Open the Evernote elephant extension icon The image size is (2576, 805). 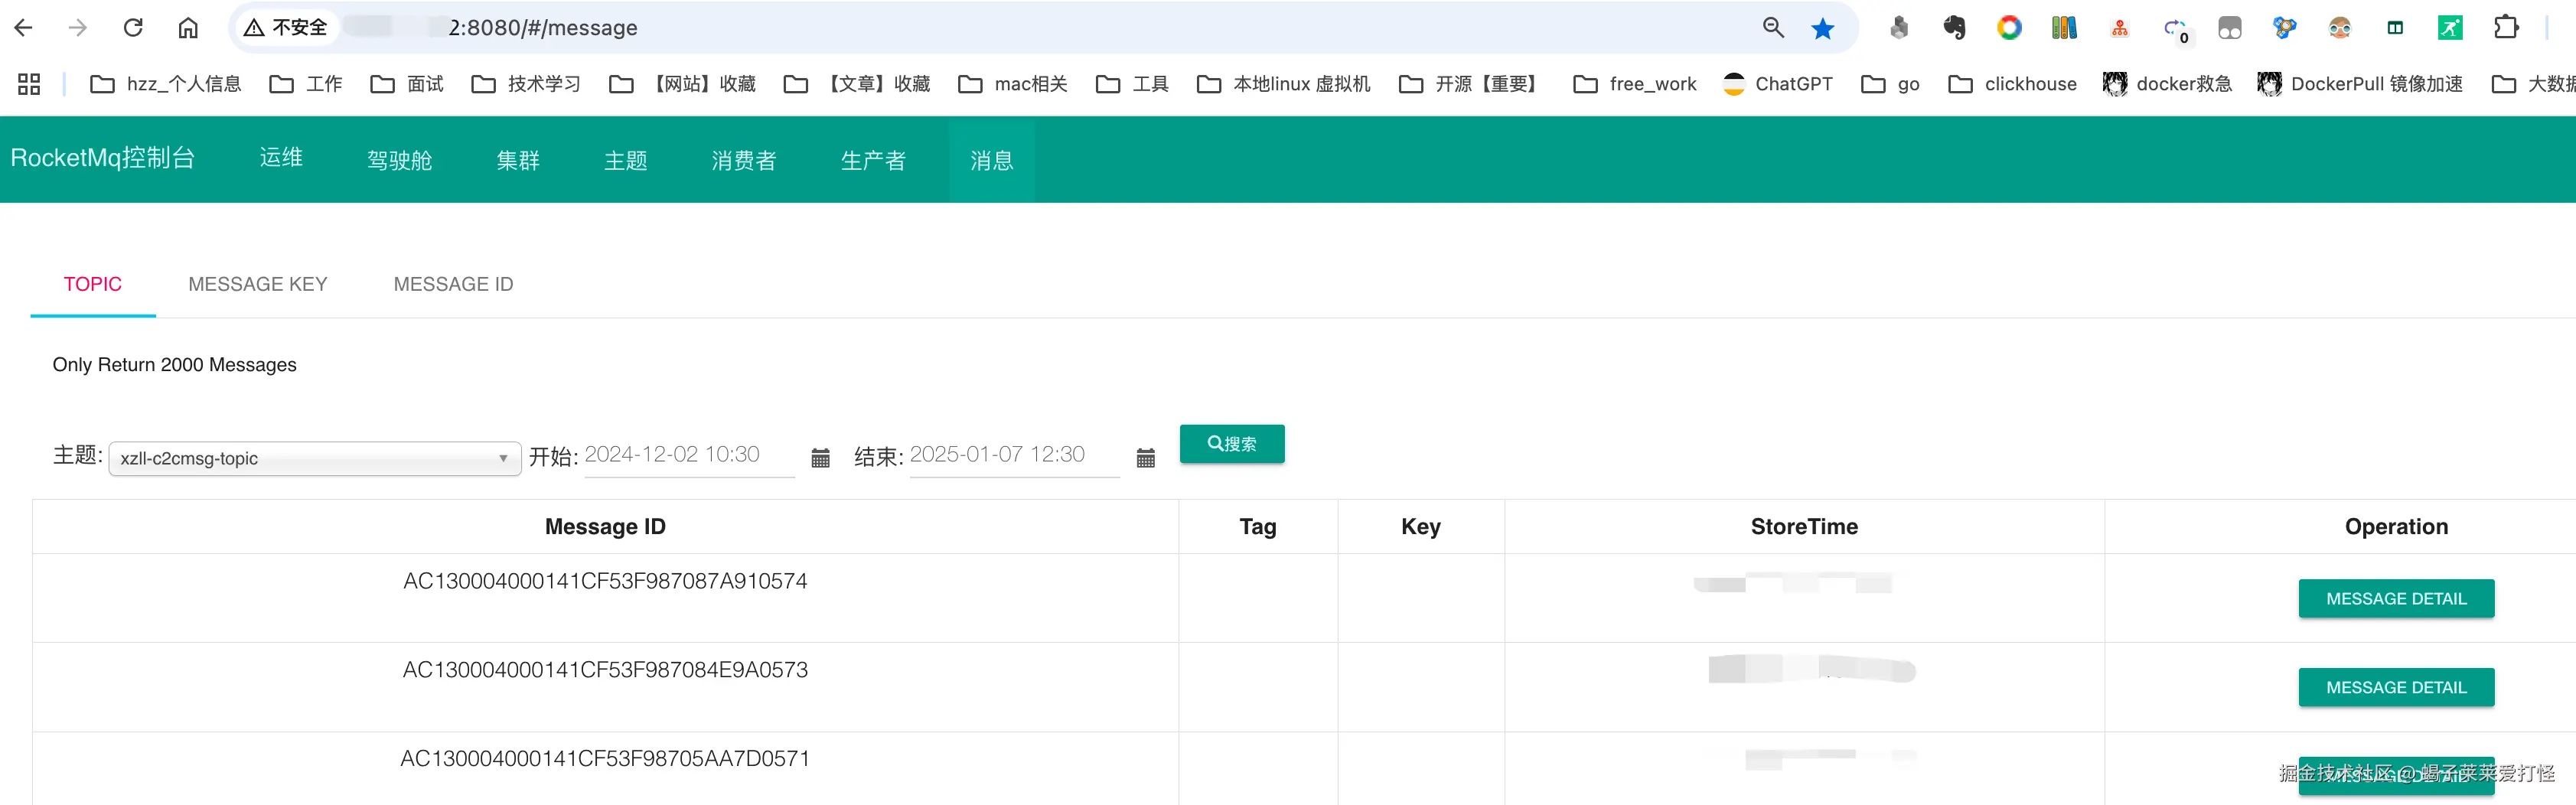click(1954, 27)
